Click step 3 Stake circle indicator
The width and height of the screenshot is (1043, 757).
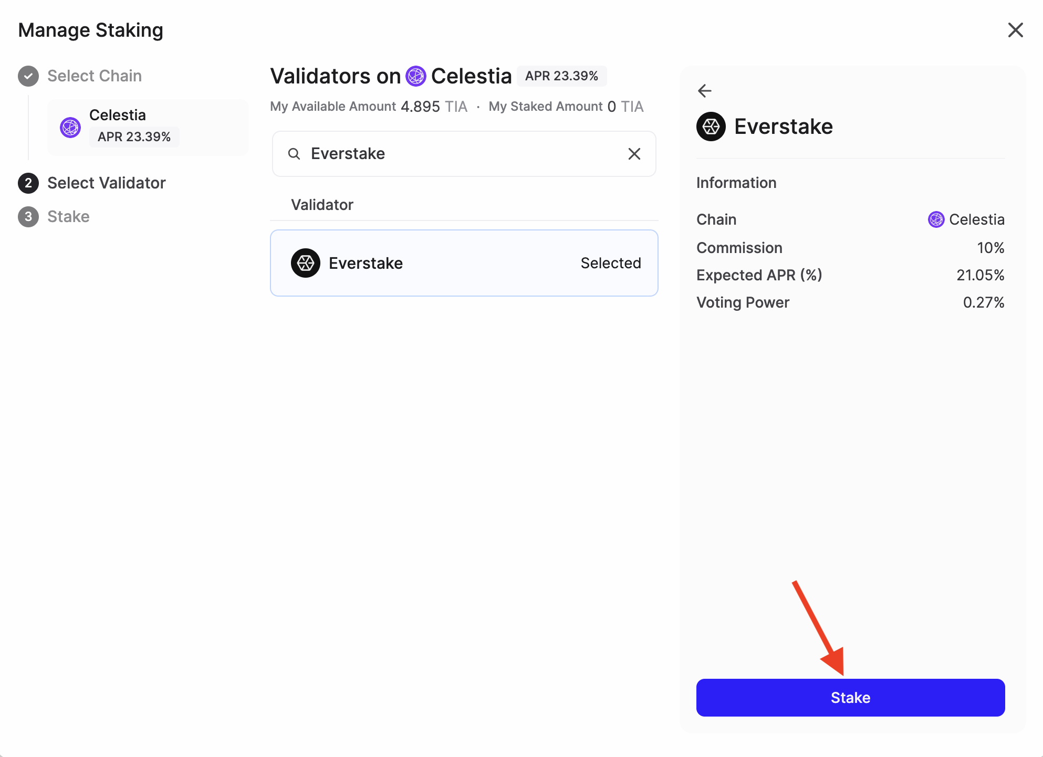(x=27, y=216)
